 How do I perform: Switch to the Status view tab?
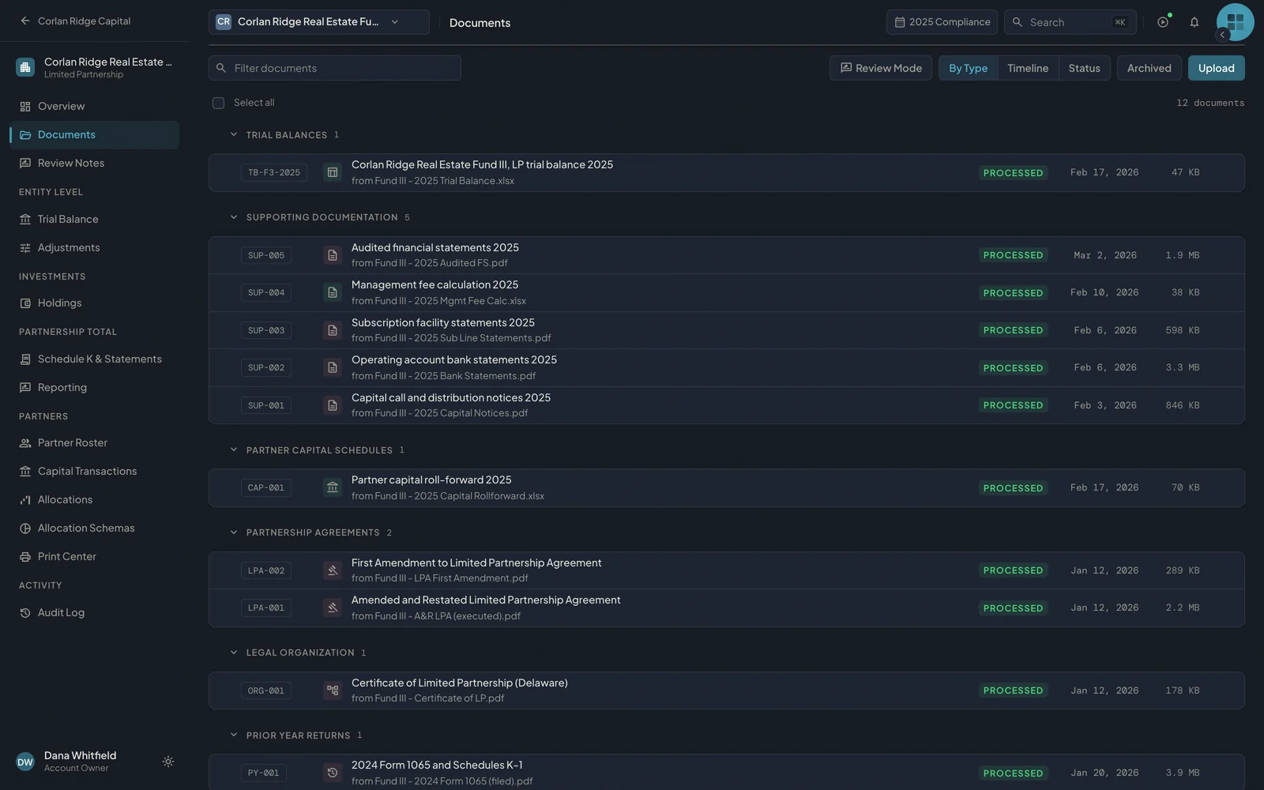(x=1084, y=68)
